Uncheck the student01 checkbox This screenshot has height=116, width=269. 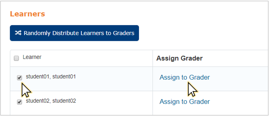coord(19,78)
